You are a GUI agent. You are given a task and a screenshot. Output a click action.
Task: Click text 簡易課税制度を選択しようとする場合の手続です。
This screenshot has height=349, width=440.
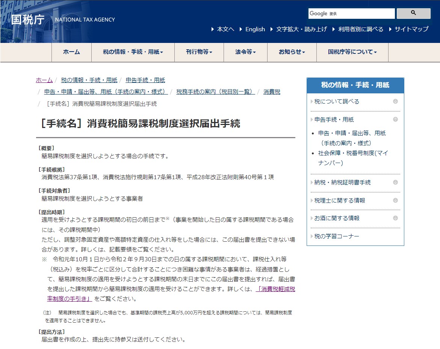coord(106,156)
